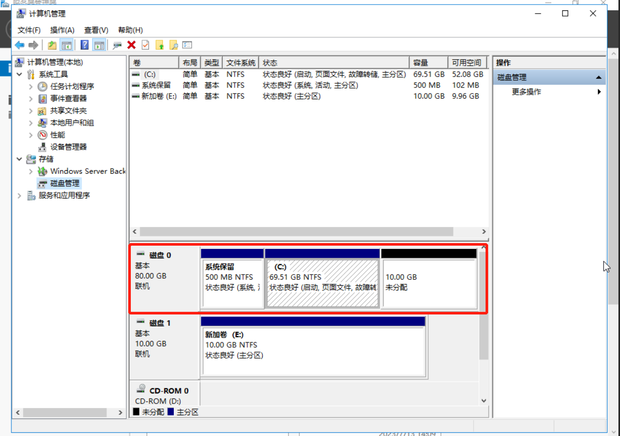
Task: Toggle the show/hide console tree button
Action: point(66,45)
